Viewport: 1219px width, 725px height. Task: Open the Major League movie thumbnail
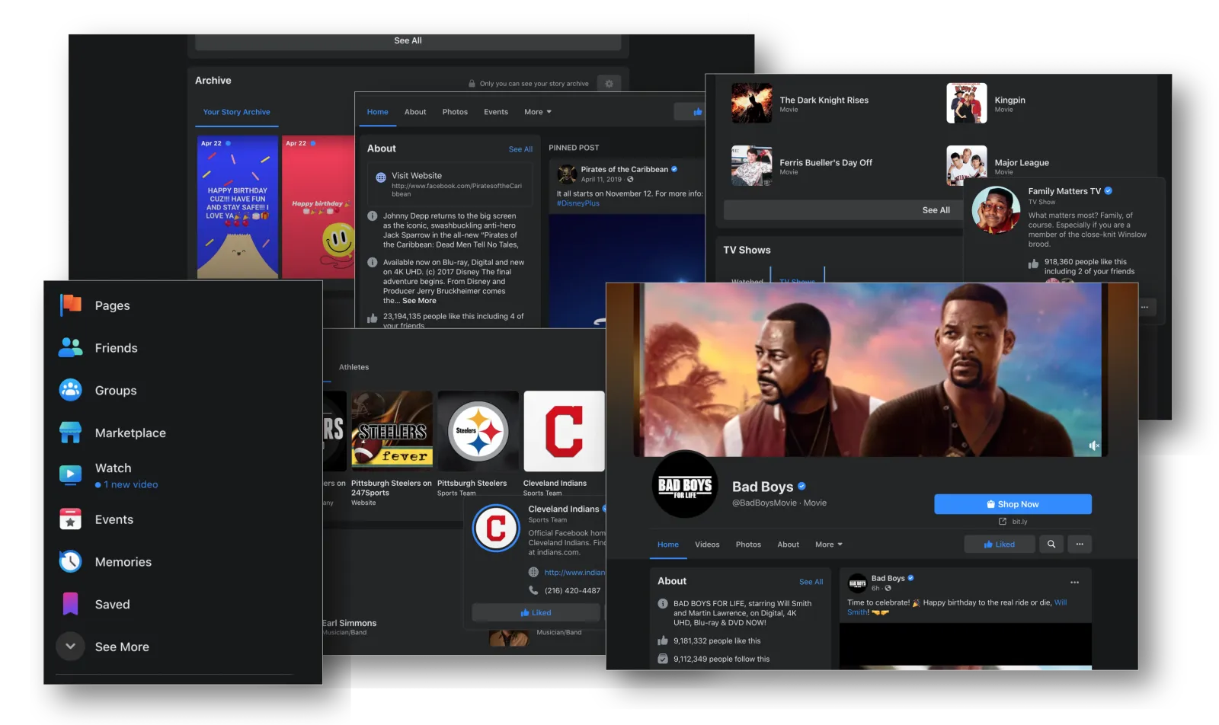coord(967,165)
